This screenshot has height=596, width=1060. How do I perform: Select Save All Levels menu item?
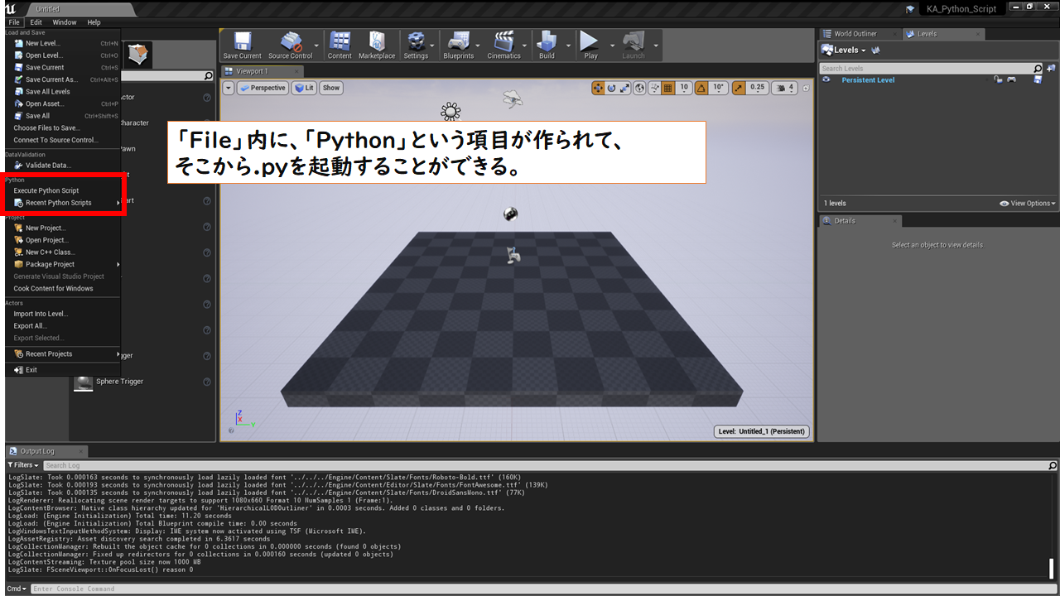[x=63, y=92]
